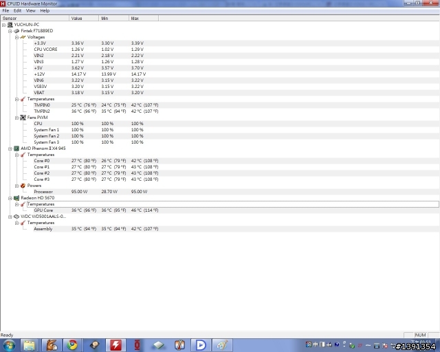Collapse the Fintek F71889ED node

(x=10, y=31)
